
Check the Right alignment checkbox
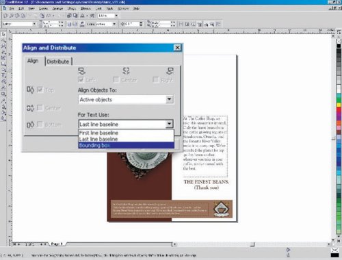tap(155, 79)
